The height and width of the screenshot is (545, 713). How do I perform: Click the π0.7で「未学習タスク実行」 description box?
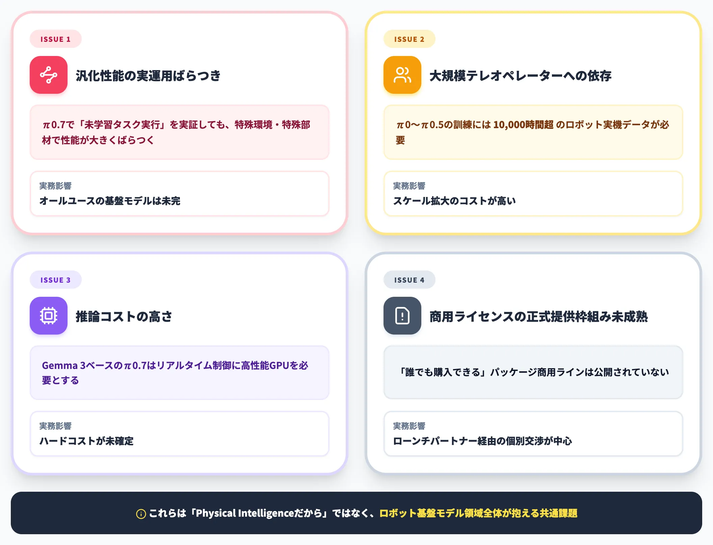[x=180, y=132]
